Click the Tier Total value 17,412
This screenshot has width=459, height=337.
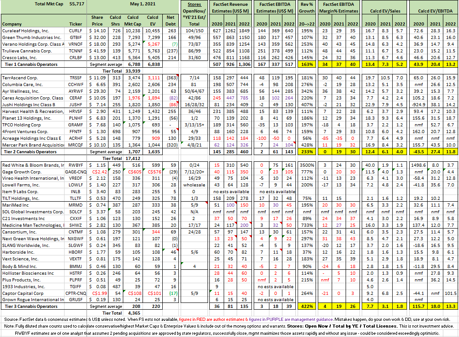tap(133, 159)
